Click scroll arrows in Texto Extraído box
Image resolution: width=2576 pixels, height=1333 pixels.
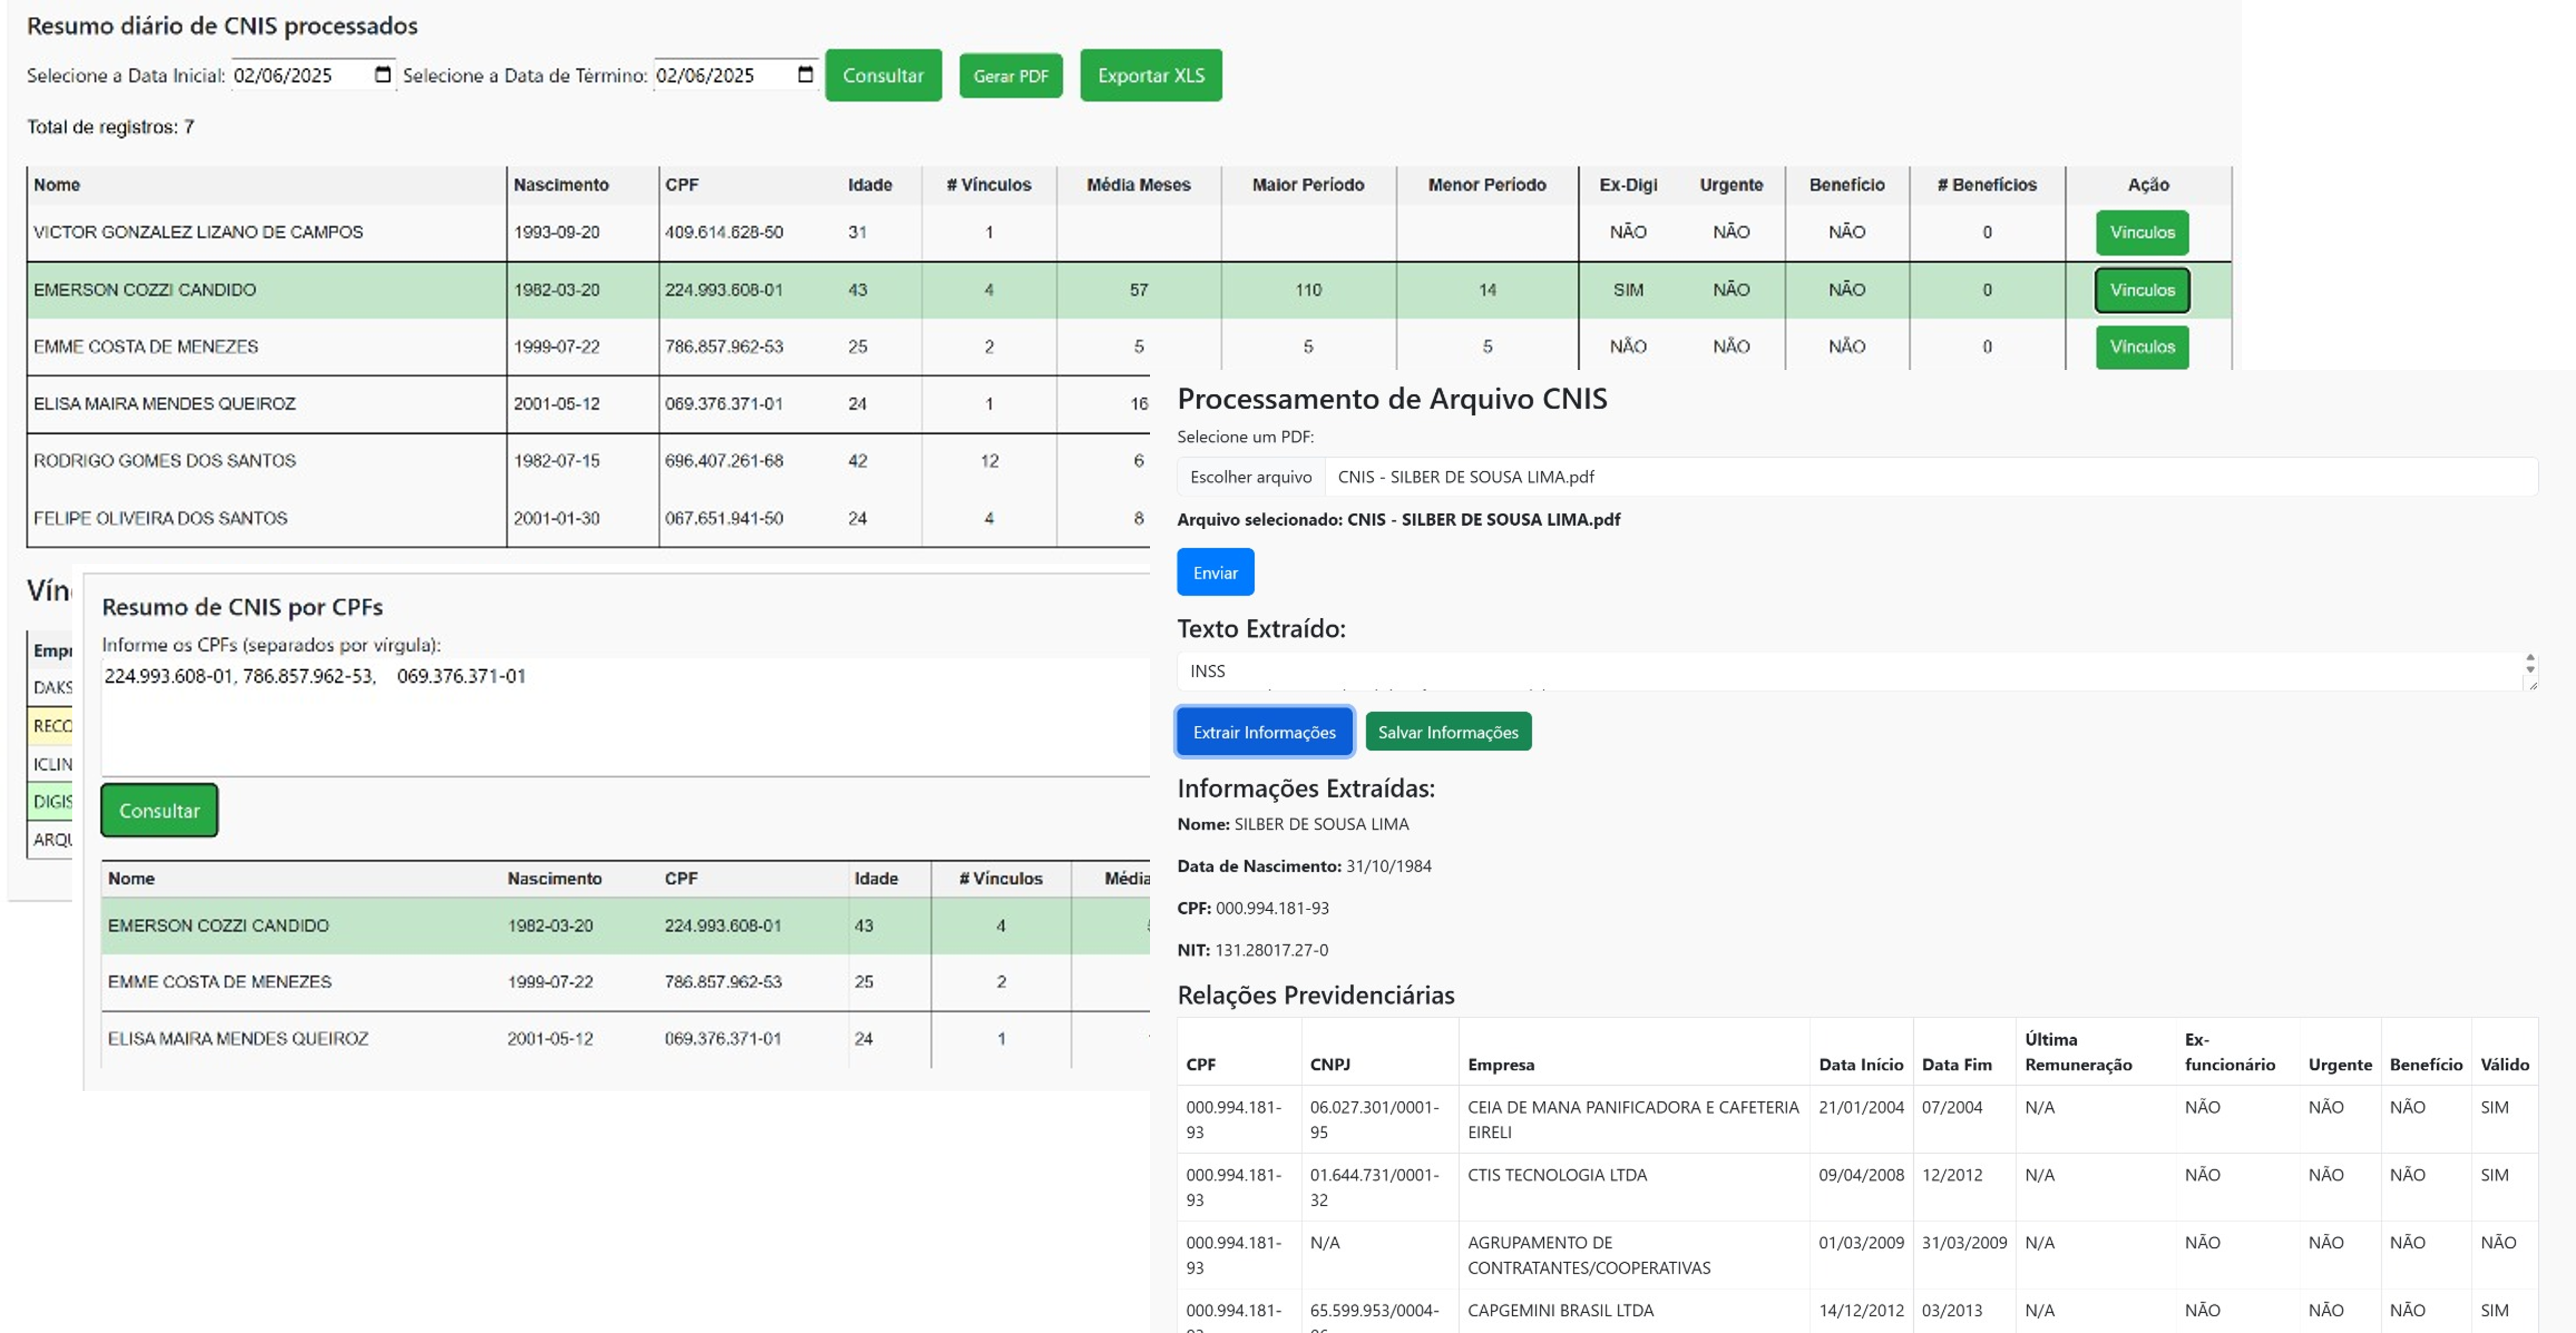click(x=2529, y=664)
